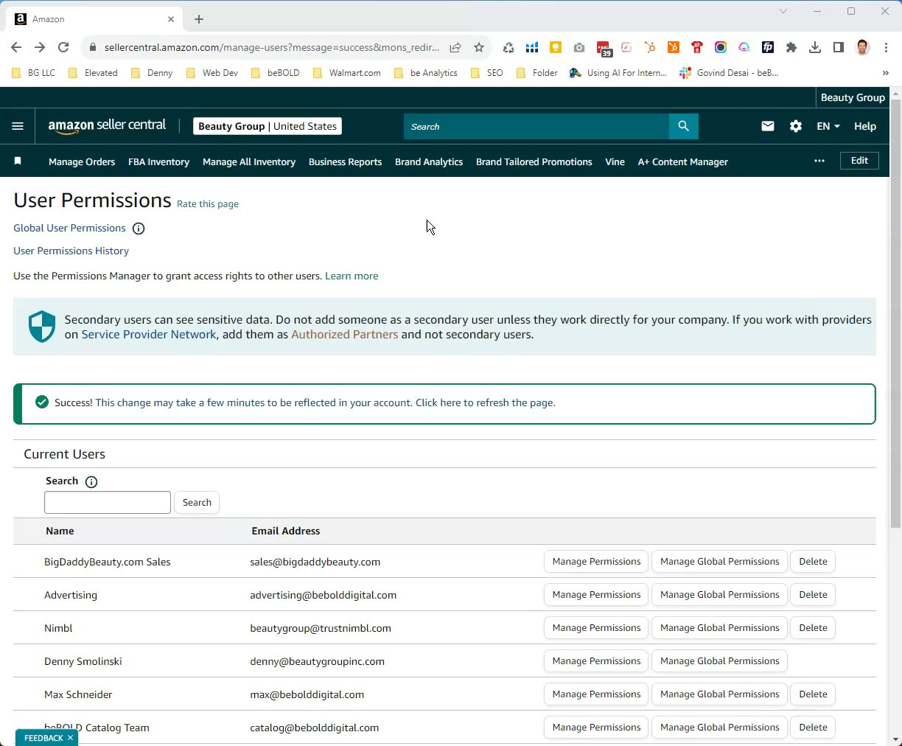Click the refresh-the-page link in success banner
Image resolution: width=902 pixels, height=746 pixels.
click(486, 402)
